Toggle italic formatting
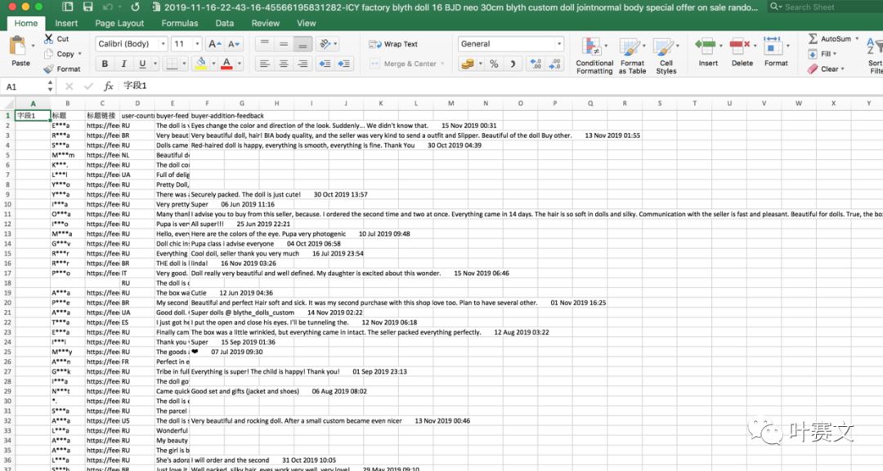Screen dimensions: 883x471 tap(123, 64)
